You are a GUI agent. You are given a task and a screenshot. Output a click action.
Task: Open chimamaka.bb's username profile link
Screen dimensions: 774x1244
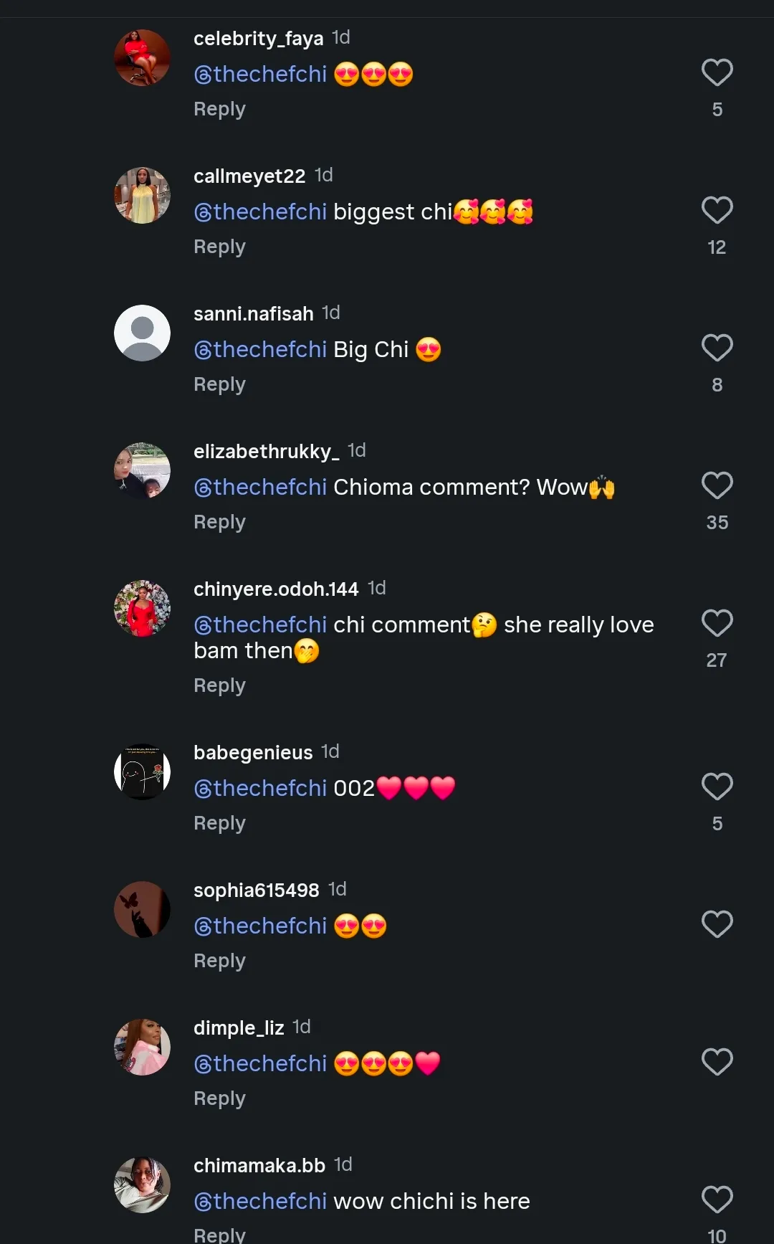coord(259,1166)
